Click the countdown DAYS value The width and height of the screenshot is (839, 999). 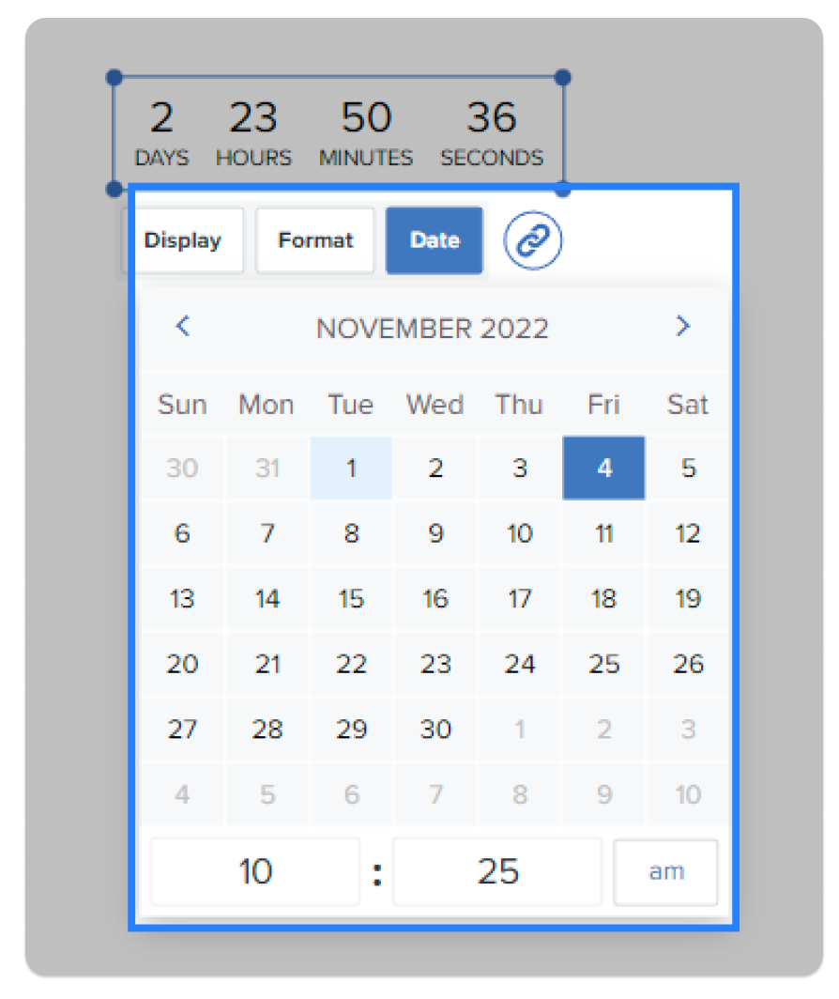pyautogui.click(x=160, y=118)
